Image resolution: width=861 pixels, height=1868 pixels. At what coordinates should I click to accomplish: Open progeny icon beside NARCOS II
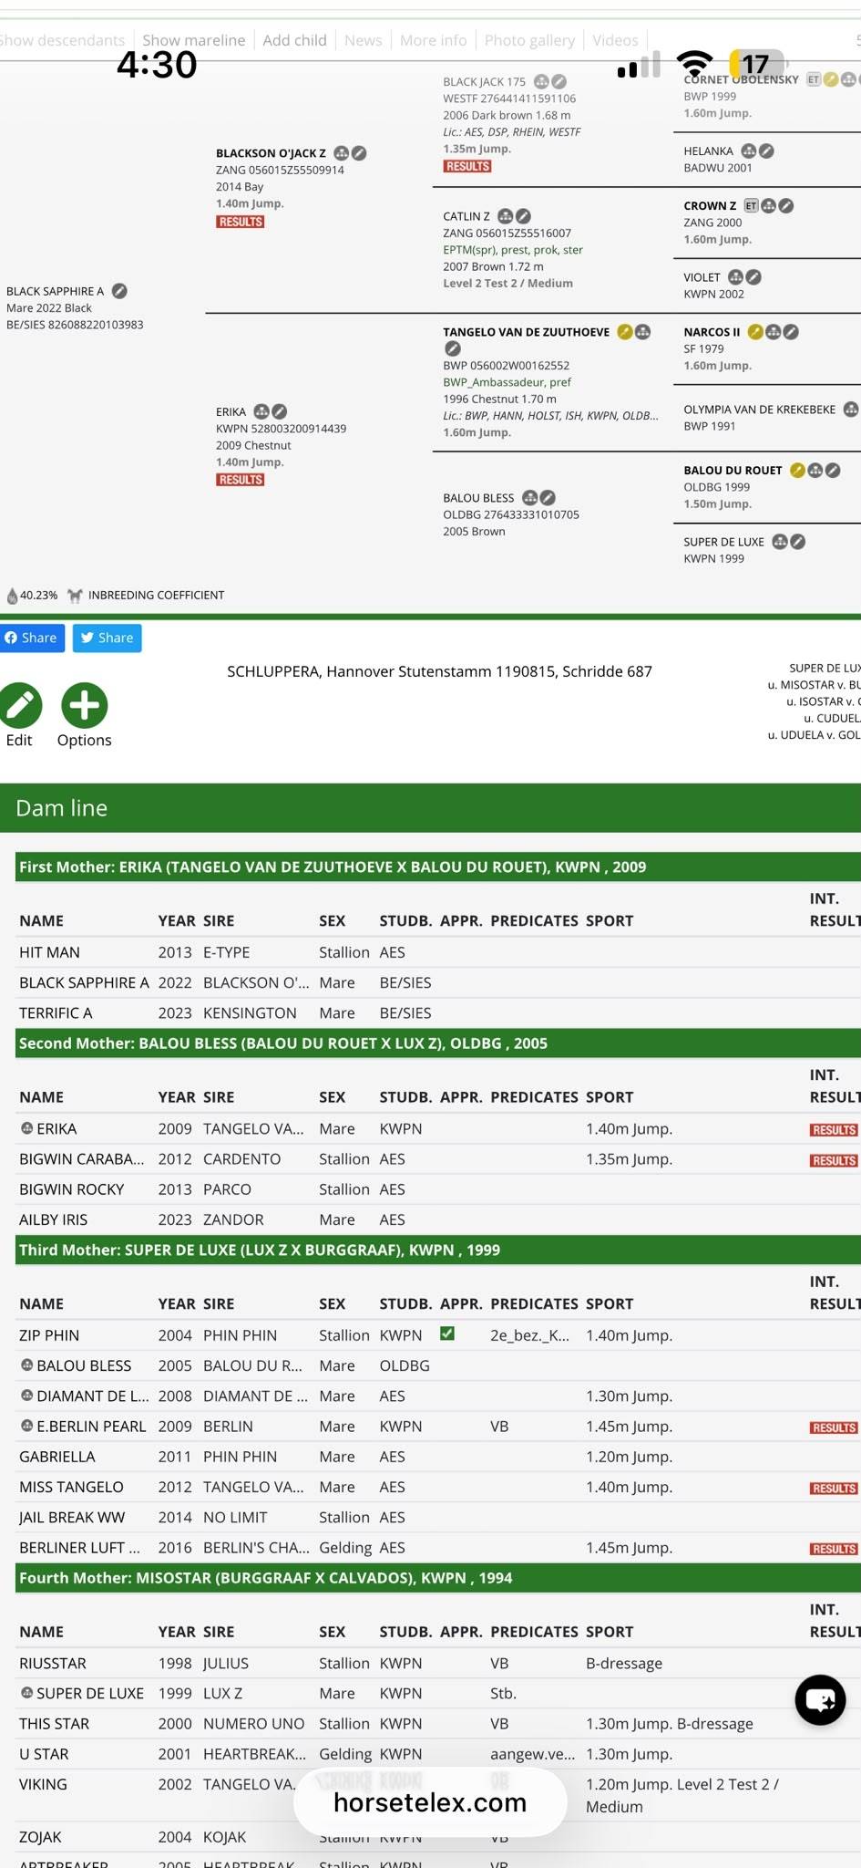point(773,332)
